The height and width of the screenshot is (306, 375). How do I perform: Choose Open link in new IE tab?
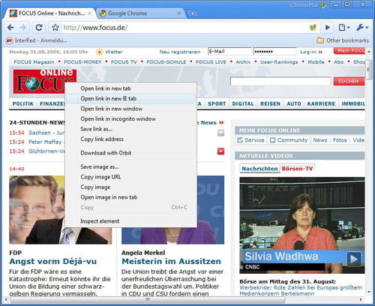tap(130, 99)
